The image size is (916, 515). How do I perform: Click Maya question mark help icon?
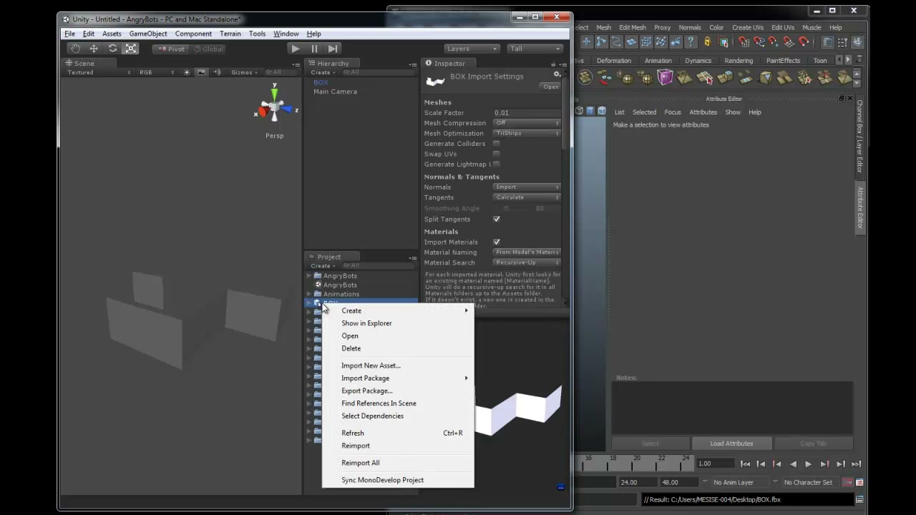coord(691,42)
